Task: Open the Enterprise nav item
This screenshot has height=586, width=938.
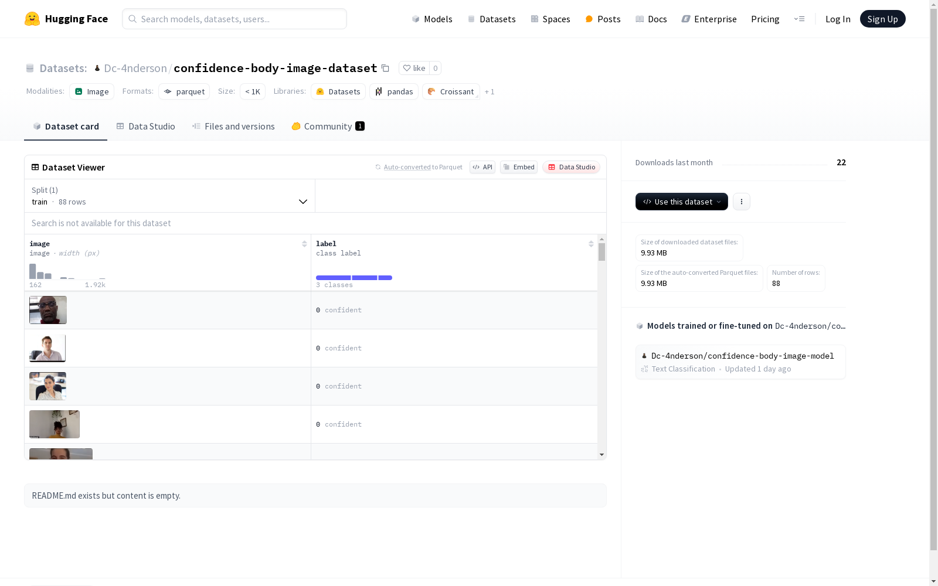Action: (709, 19)
